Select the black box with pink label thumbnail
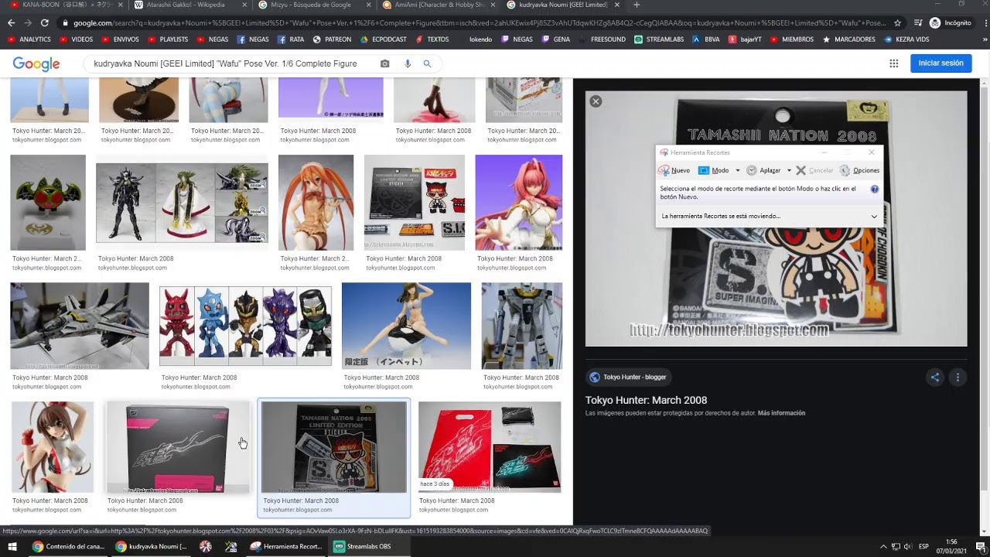 pyautogui.click(x=177, y=447)
